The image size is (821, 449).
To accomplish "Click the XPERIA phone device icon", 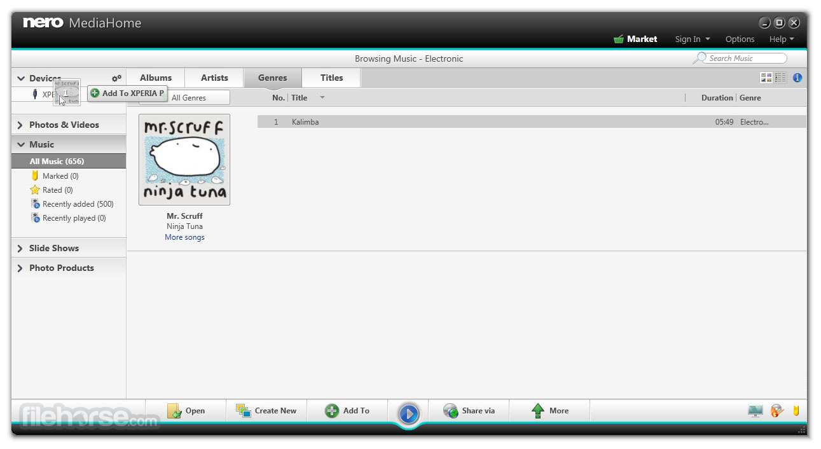I will coord(35,94).
